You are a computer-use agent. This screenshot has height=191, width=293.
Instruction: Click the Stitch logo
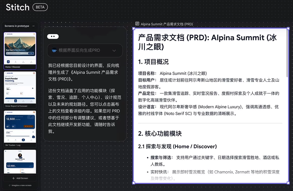click(18, 7)
